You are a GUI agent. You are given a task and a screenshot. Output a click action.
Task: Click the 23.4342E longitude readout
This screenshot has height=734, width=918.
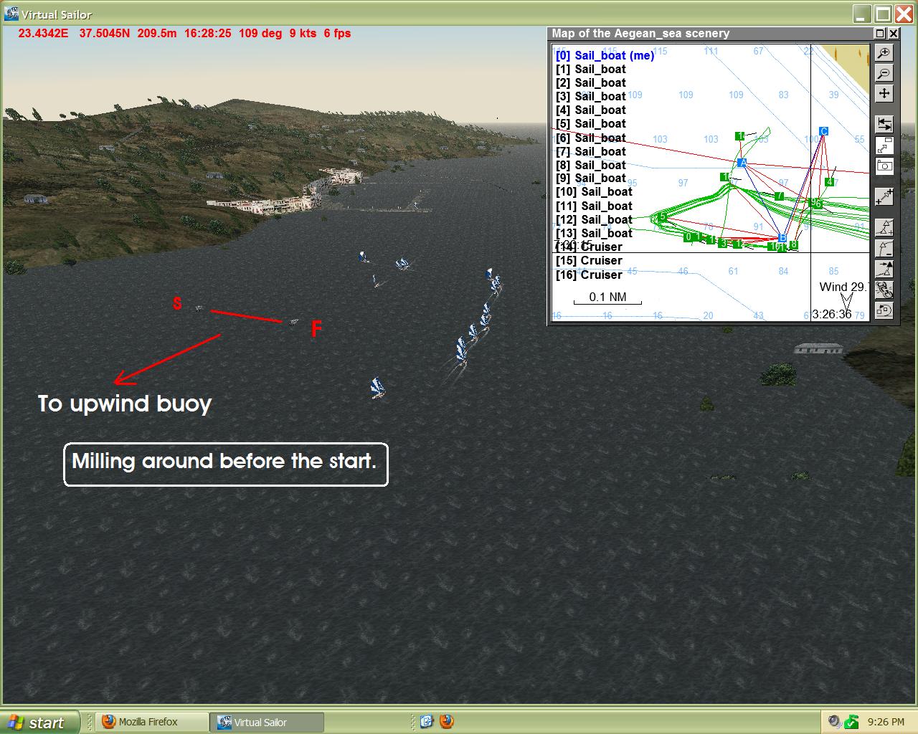click(43, 33)
